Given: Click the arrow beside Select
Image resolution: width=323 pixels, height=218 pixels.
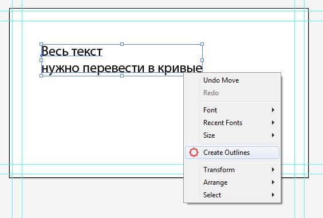Looking at the screenshot, I should click(273, 195).
